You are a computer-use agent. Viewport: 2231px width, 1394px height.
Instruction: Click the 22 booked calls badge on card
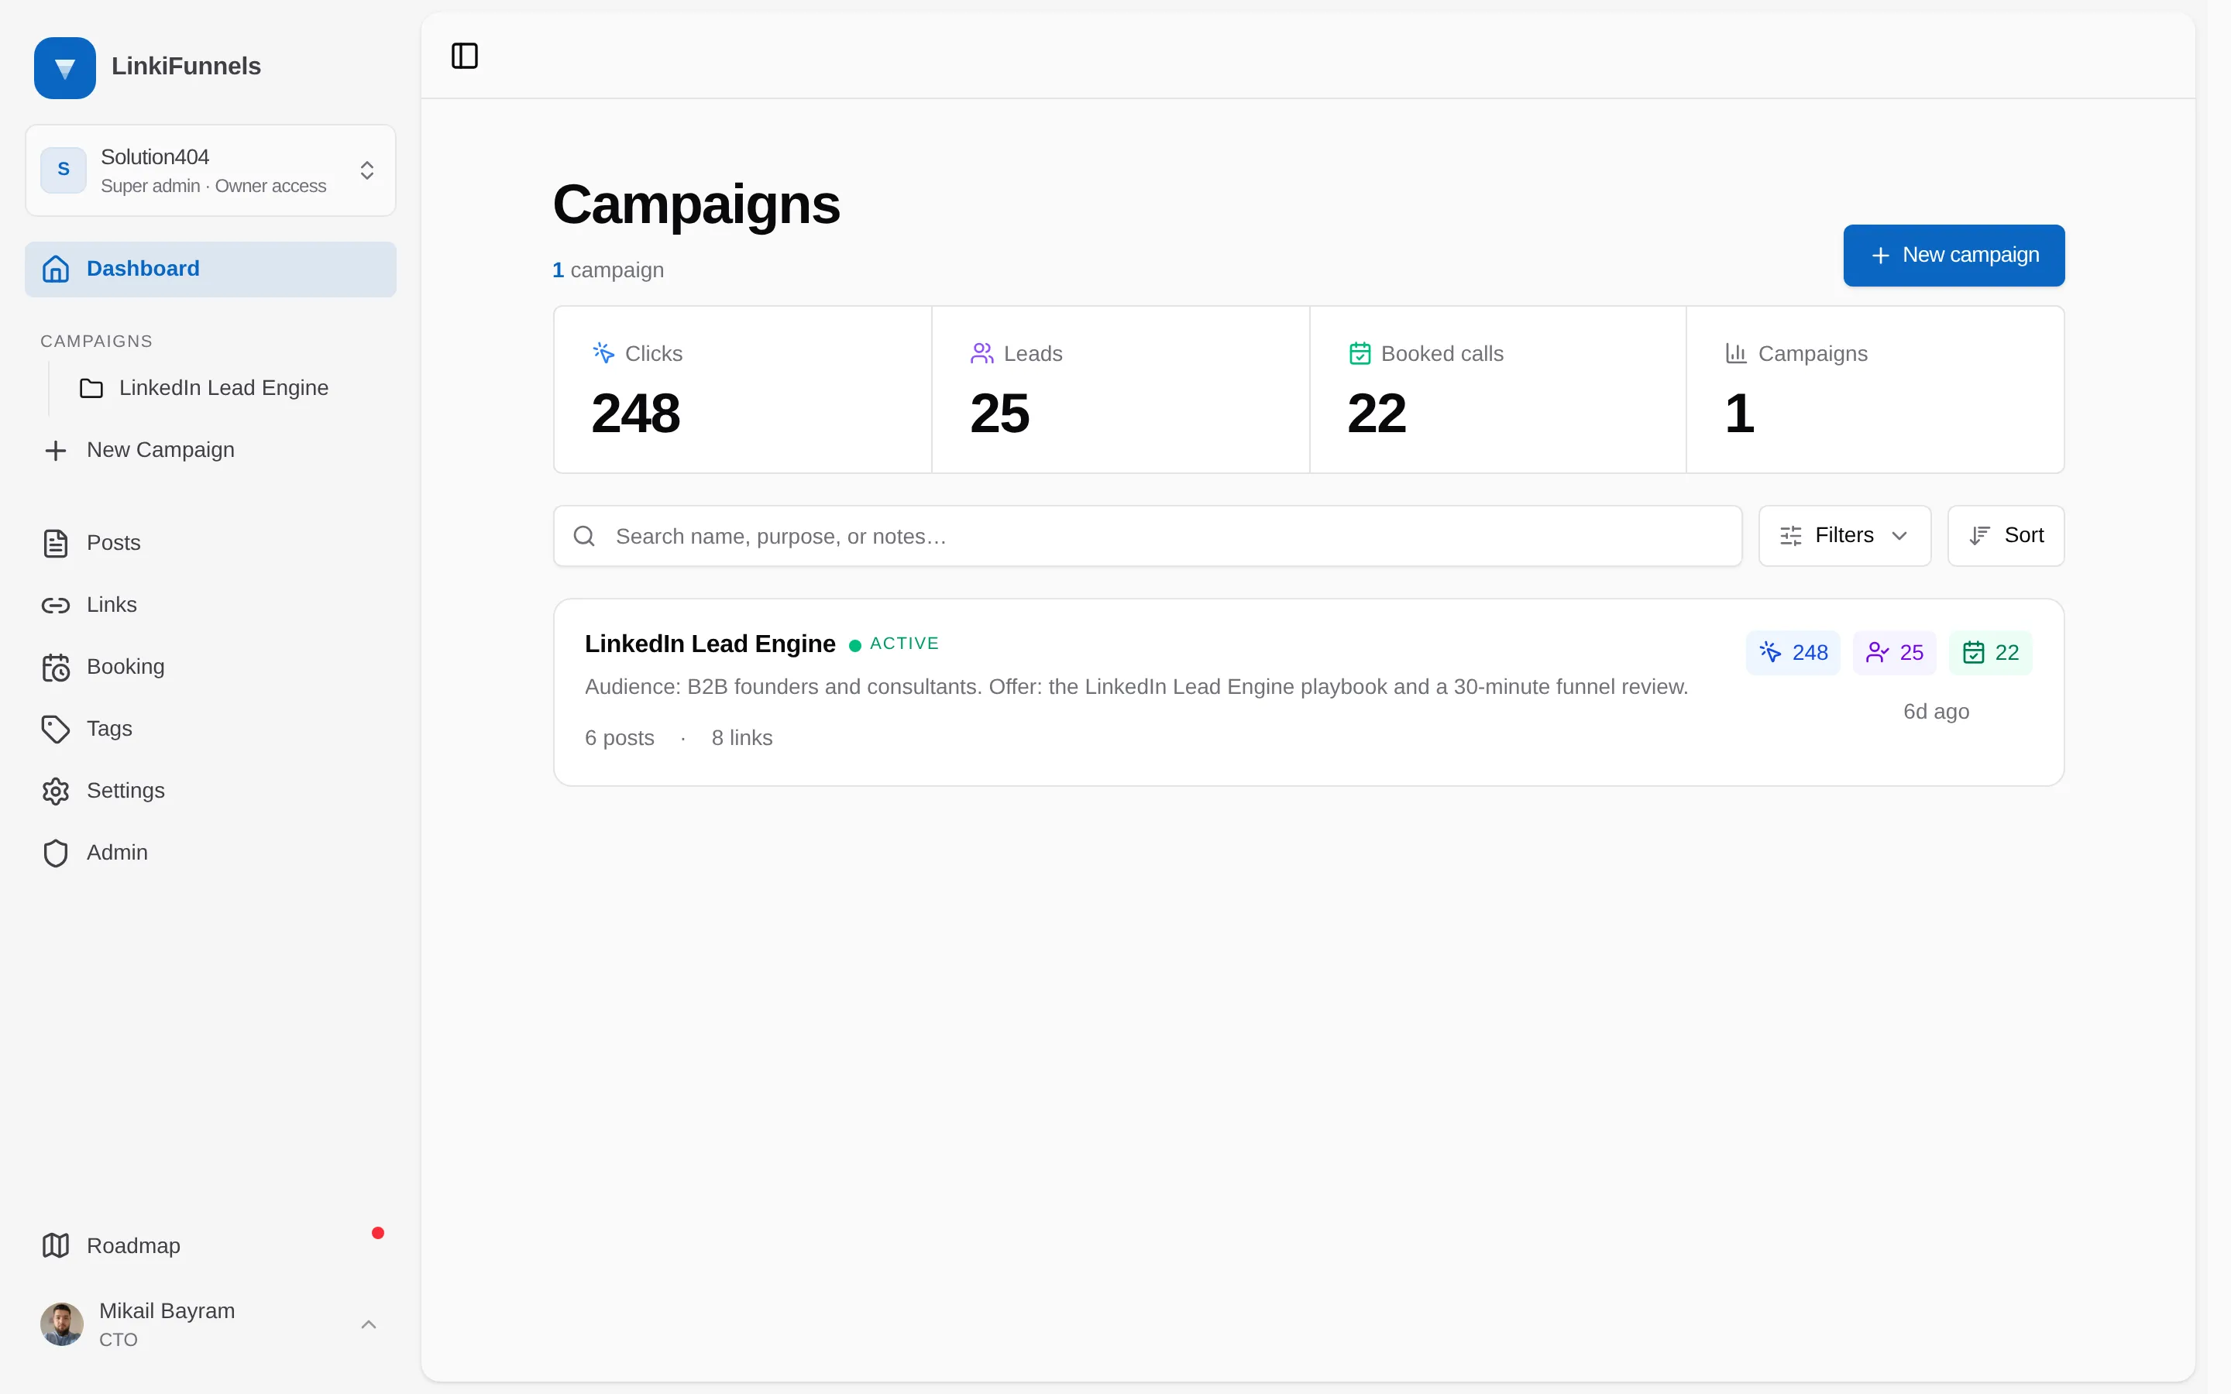1990,653
